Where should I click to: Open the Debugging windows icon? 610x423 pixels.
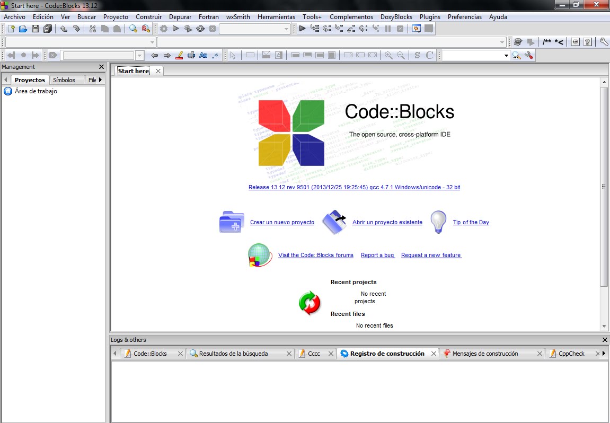click(416, 29)
